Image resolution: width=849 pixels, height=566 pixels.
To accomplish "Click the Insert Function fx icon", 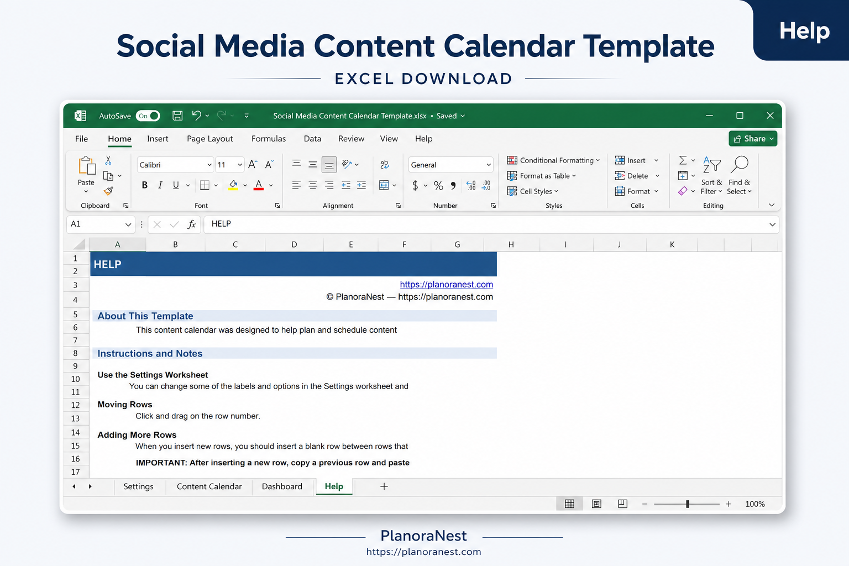I will [192, 224].
